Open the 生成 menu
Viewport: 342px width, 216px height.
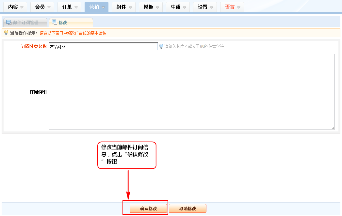coord(178,7)
